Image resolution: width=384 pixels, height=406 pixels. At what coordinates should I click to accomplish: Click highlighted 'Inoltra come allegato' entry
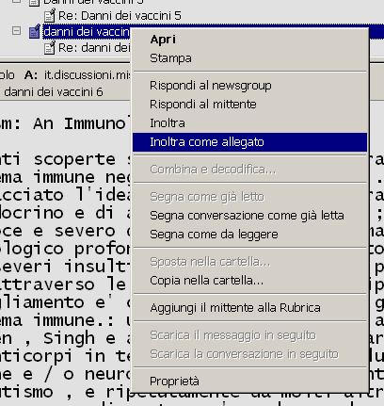pyautogui.click(x=249, y=142)
